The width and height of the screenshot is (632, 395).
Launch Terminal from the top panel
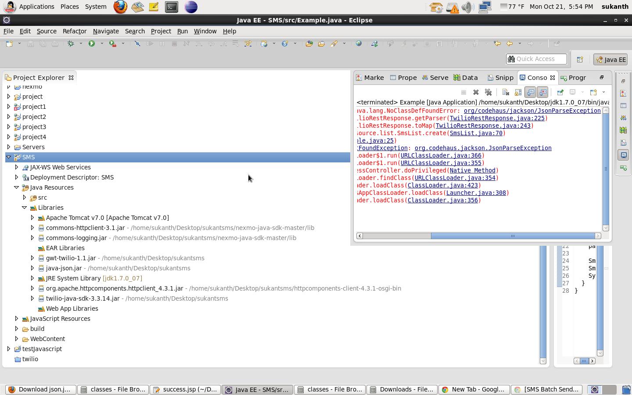click(172, 7)
